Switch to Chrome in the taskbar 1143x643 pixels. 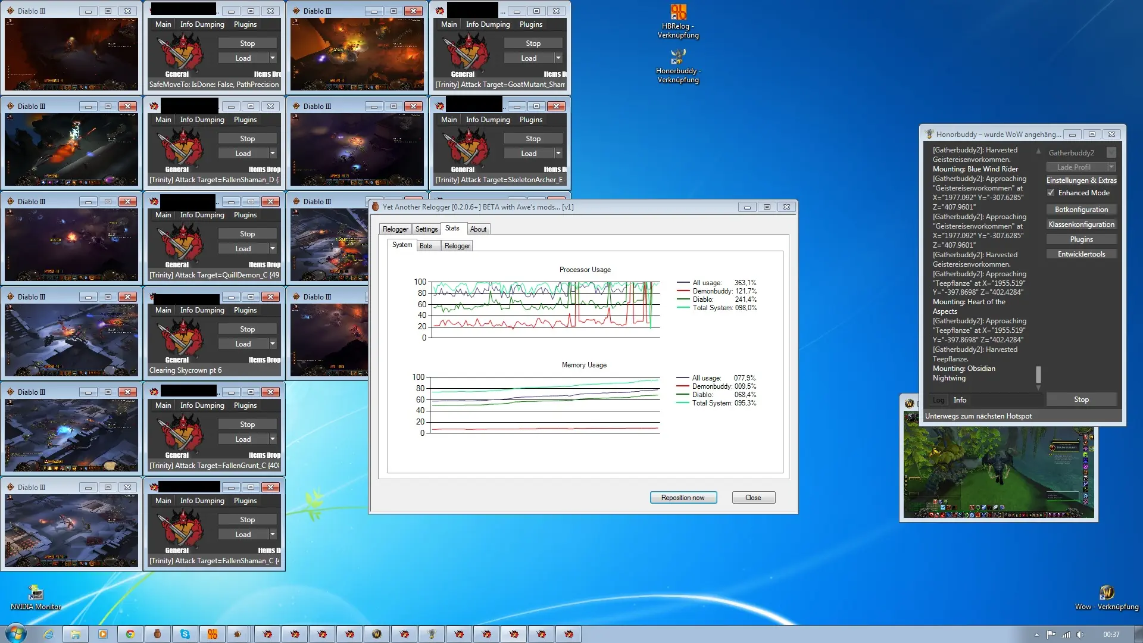(x=130, y=634)
